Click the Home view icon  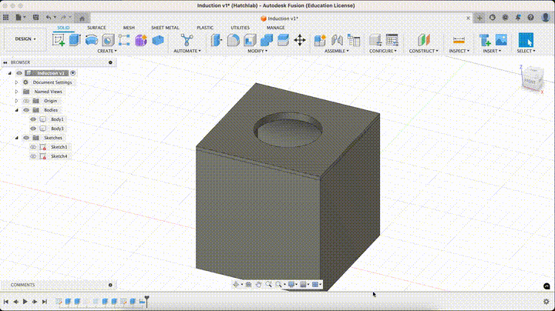82,18
